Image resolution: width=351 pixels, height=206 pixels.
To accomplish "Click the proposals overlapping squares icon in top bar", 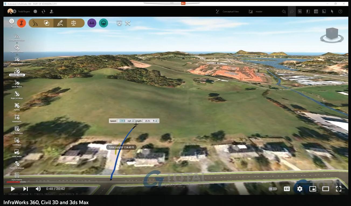I will [300, 12].
